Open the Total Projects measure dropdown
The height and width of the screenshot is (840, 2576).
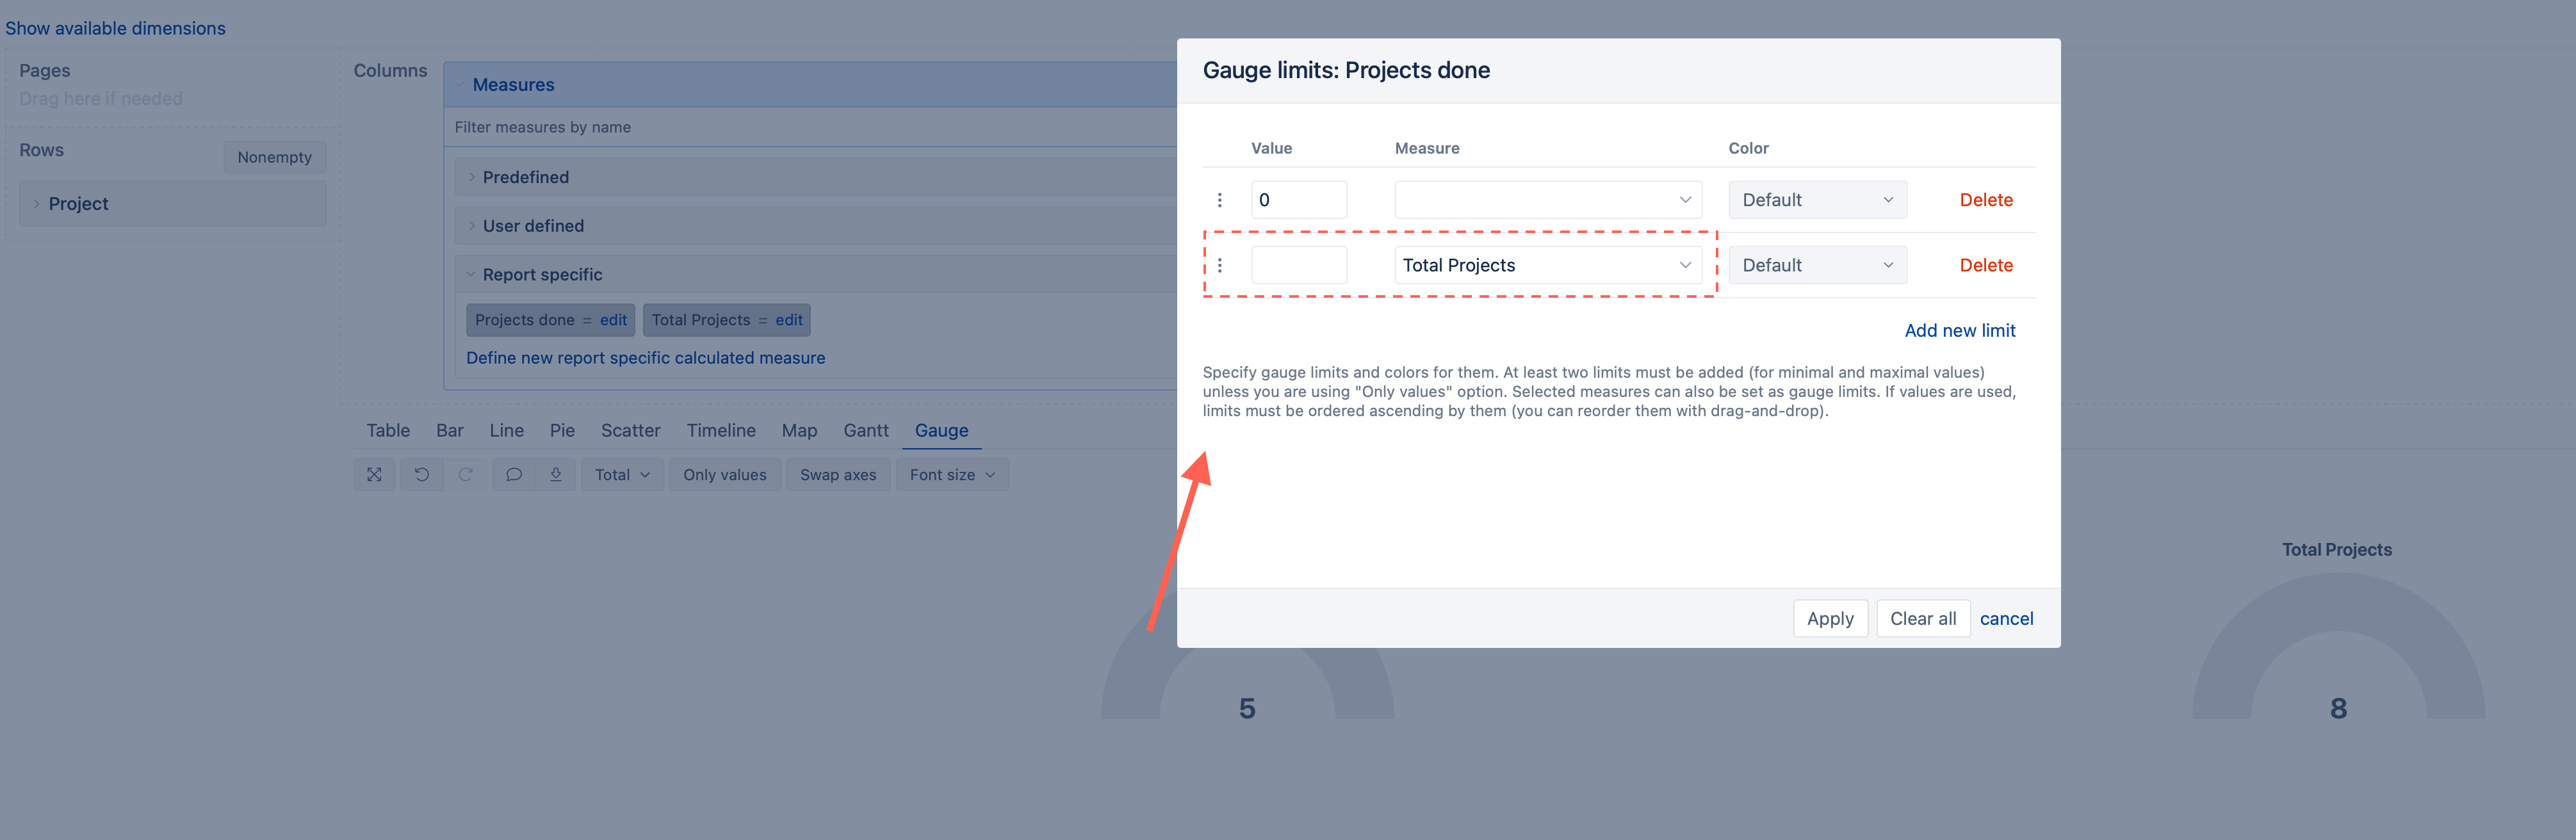(1548, 265)
